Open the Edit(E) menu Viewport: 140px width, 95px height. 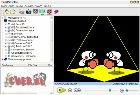coord(11,6)
